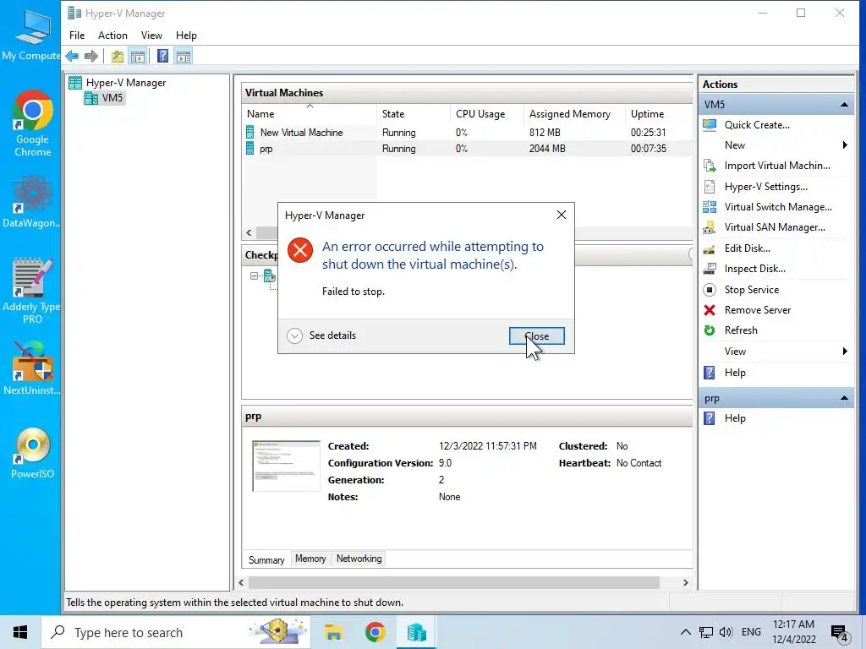Click the PowerISO desktop icon

tap(33, 453)
